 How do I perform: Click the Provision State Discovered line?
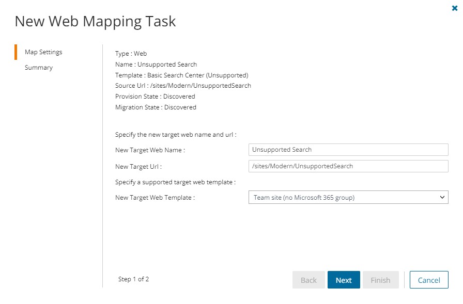pos(155,97)
